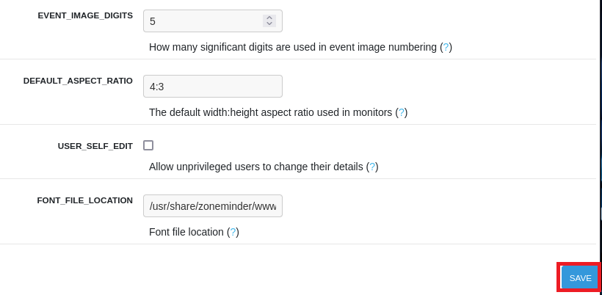Increase EVENT_IMAGE_DIGITS with the up arrow
This screenshot has width=602, height=295.
pos(269,18)
